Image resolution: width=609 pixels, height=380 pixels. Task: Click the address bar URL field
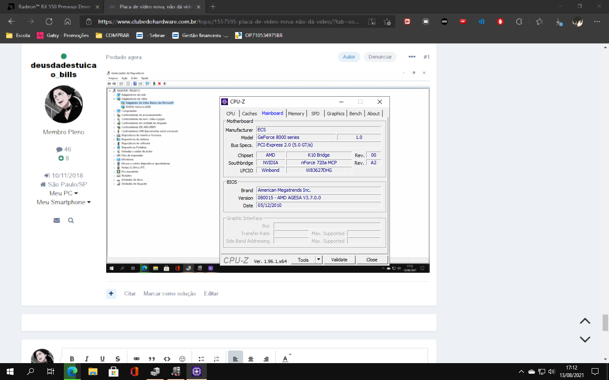(x=228, y=22)
